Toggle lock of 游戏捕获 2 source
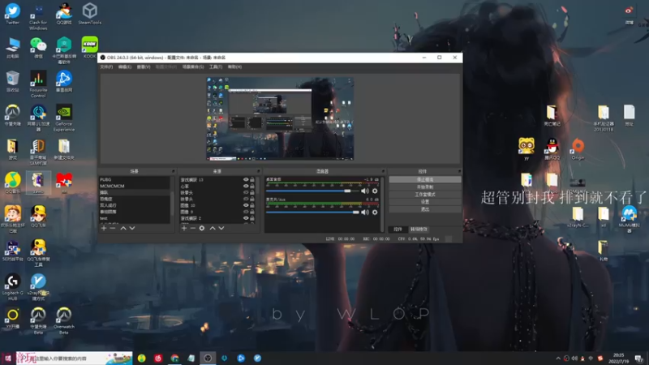Viewport: 649px width, 365px height. (x=252, y=218)
